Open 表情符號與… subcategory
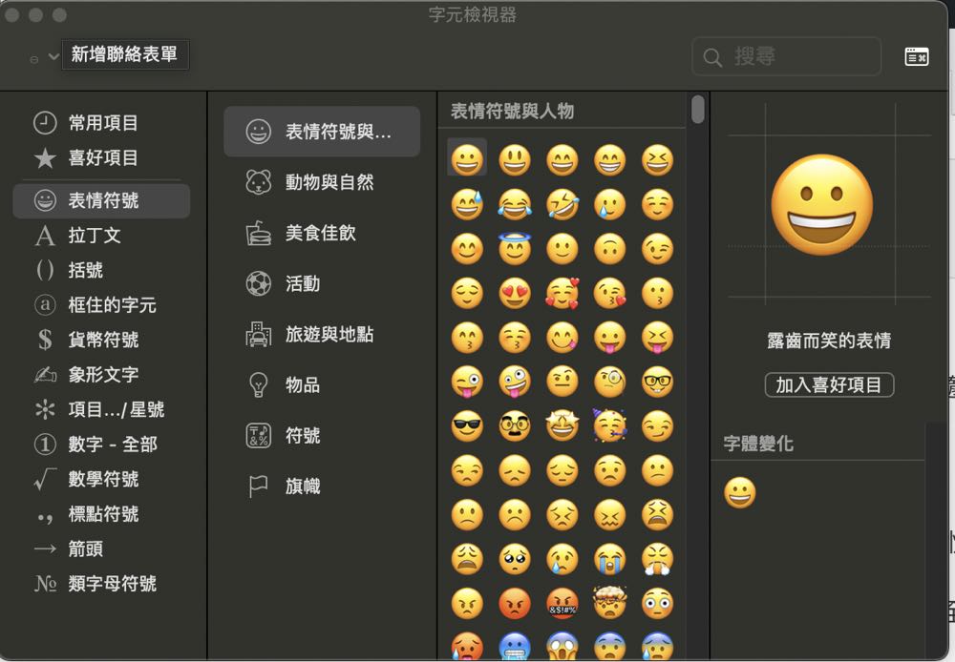Viewport: 955px width, 662px height. [x=322, y=132]
